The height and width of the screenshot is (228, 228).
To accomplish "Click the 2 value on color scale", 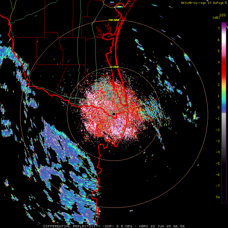I will tap(219, 85).
